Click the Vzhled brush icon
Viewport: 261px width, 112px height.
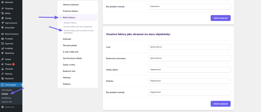(3, 59)
